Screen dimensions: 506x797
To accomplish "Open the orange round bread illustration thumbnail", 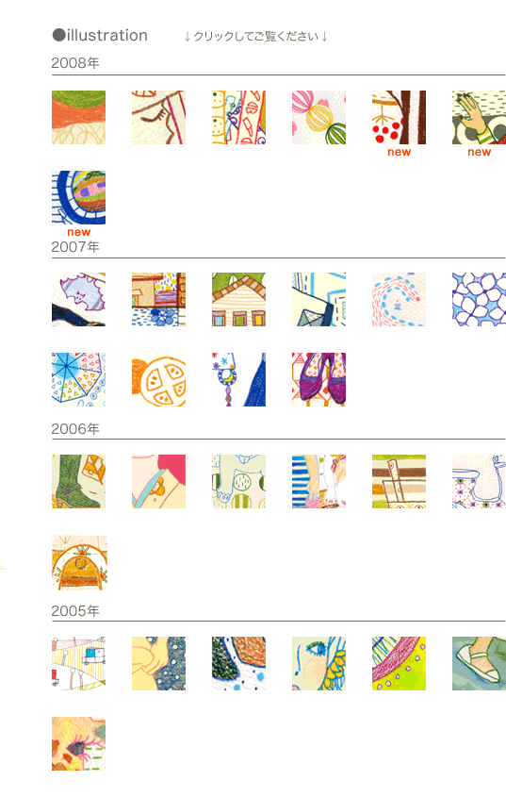I will pos(158,379).
